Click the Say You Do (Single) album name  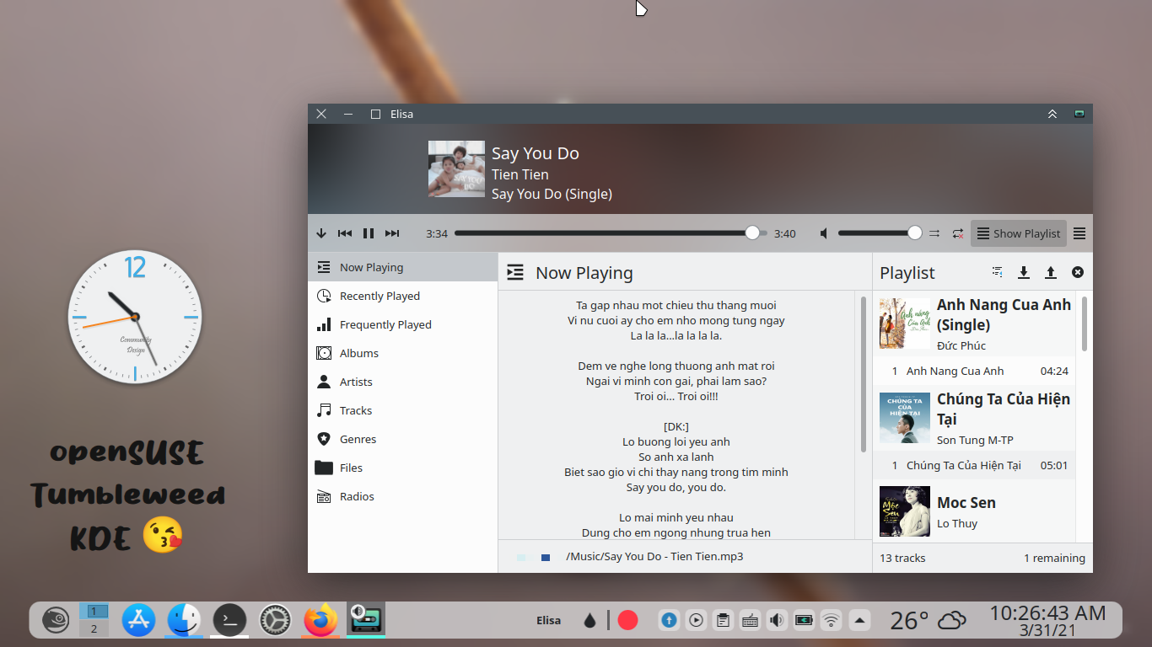552,194
